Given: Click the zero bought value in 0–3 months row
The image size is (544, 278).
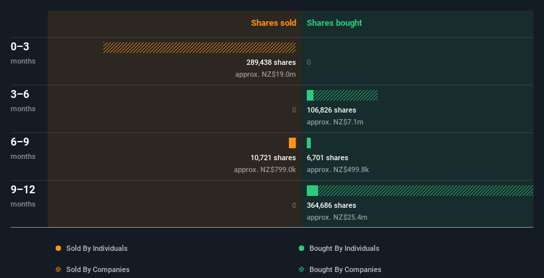Looking at the screenshot, I should click(x=309, y=62).
